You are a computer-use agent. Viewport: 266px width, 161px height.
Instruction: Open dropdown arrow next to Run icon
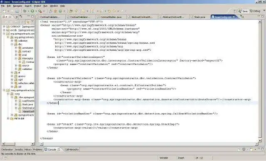[36, 11]
